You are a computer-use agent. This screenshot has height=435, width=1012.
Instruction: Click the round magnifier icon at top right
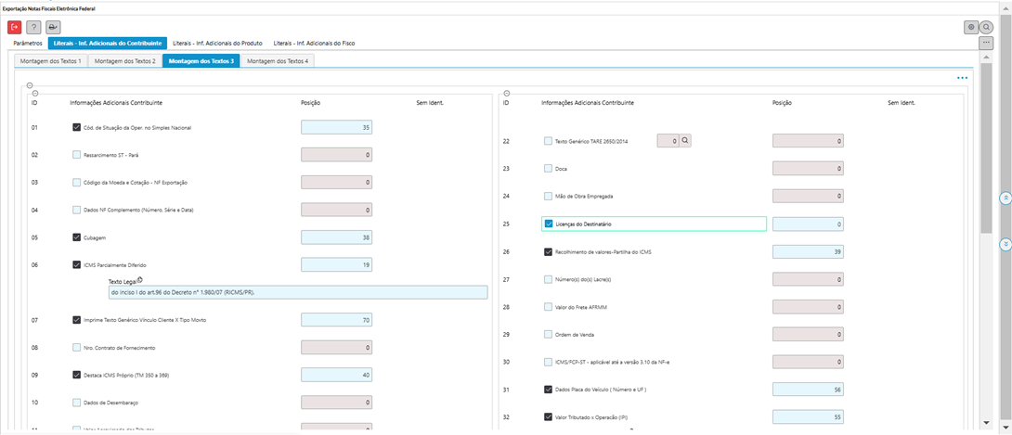pyautogui.click(x=986, y=27)
